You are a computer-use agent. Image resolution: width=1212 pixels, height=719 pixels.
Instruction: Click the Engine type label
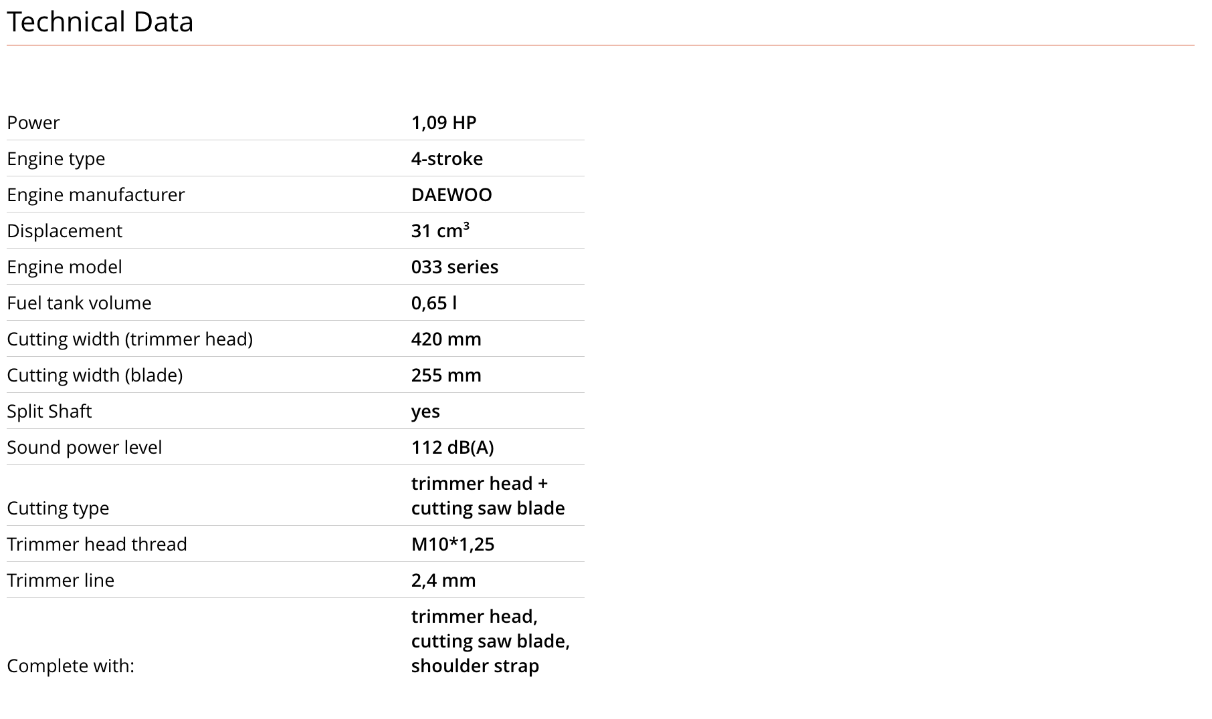[x=56, y=159]
